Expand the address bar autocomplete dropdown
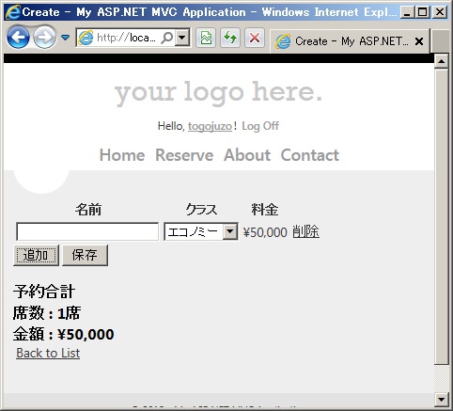Screen dimensions: 453x411 (182, 38)
